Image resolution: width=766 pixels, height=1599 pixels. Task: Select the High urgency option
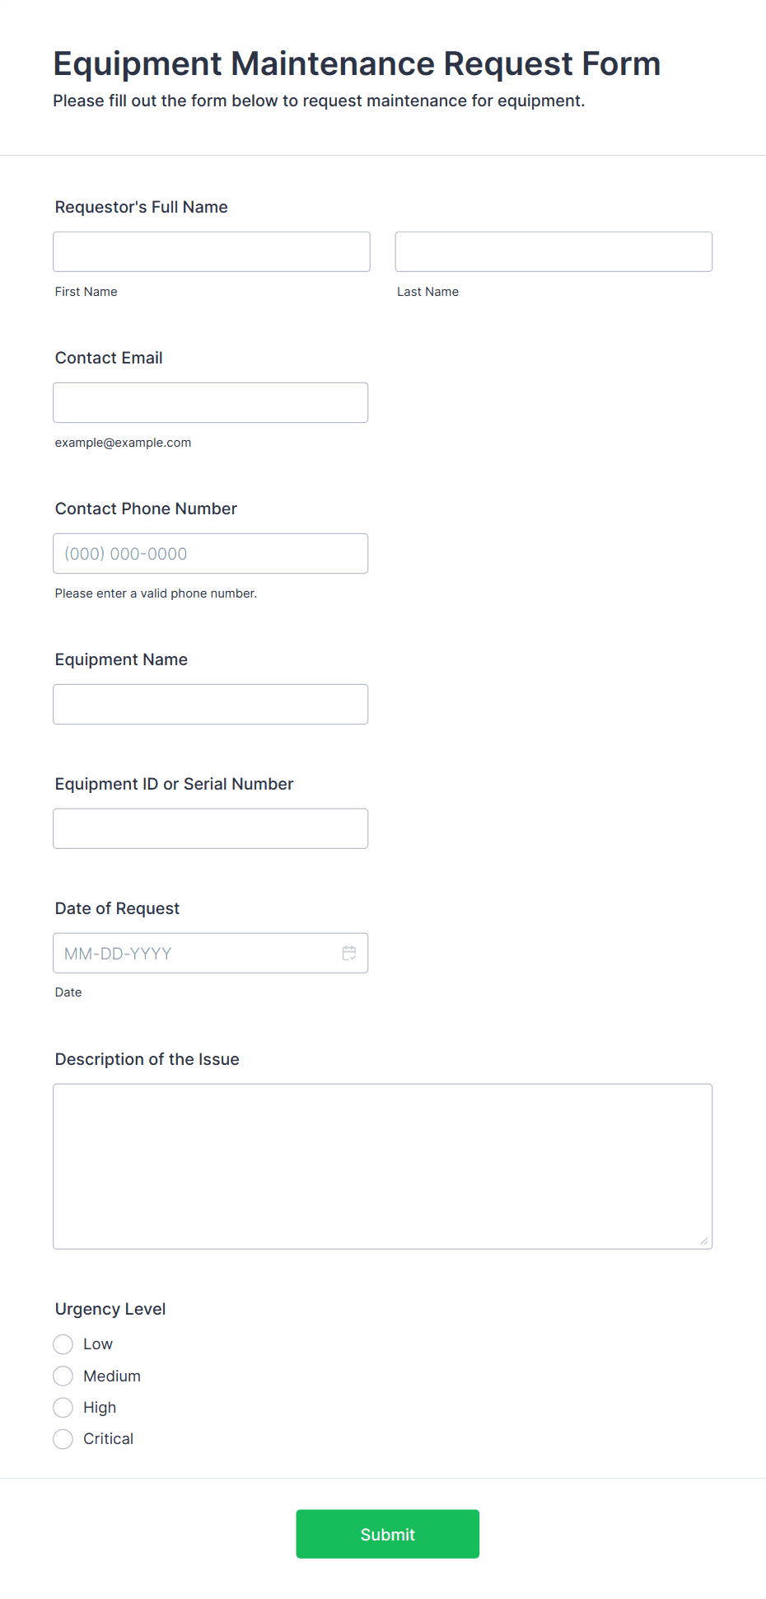[x=63, y=1407]
